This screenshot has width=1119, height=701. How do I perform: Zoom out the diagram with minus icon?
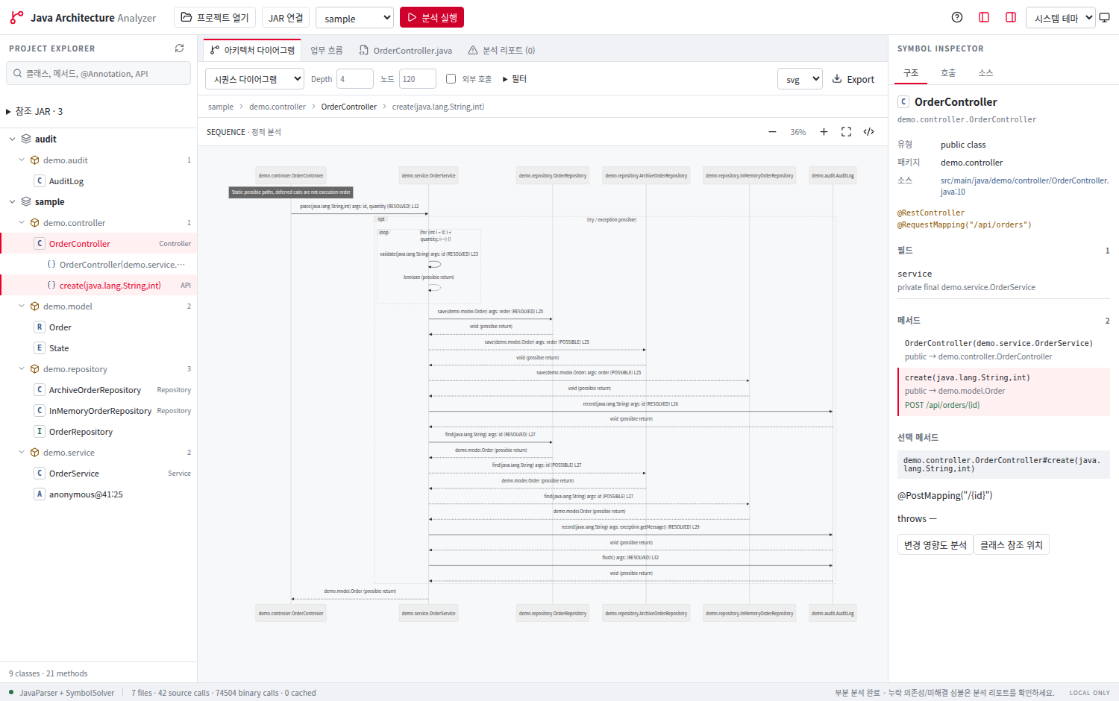(x=772, y=132)
